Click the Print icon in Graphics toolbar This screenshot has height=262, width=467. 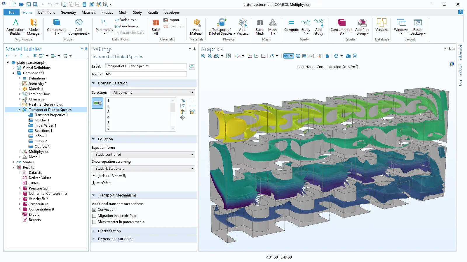355,56
